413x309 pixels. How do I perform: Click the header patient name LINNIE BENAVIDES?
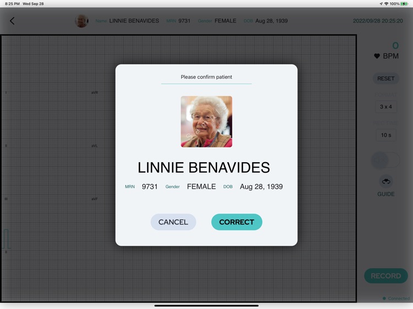tap(134, 21)
